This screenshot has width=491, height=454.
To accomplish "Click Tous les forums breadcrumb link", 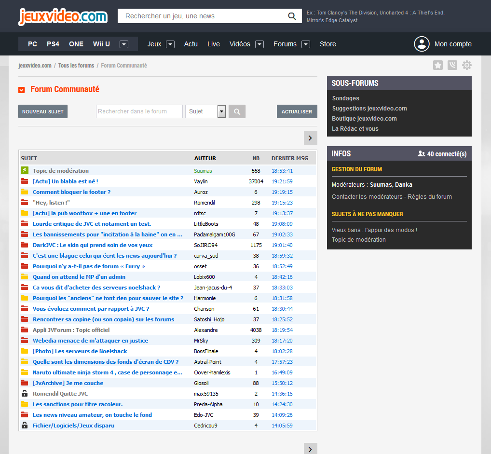I will (x=76, y=66).
